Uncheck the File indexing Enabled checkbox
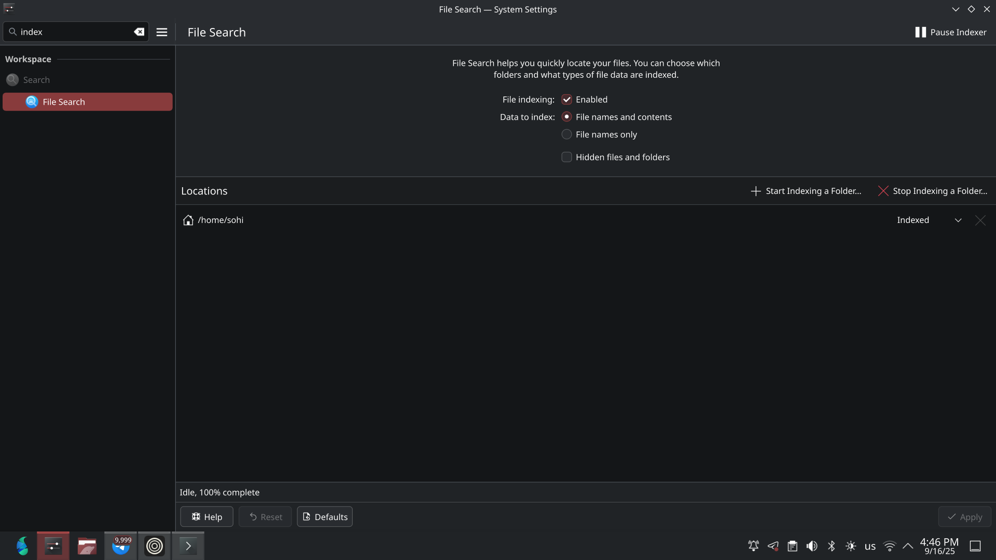996x560 pixels. pyautogui.click(x=566, y=100)
